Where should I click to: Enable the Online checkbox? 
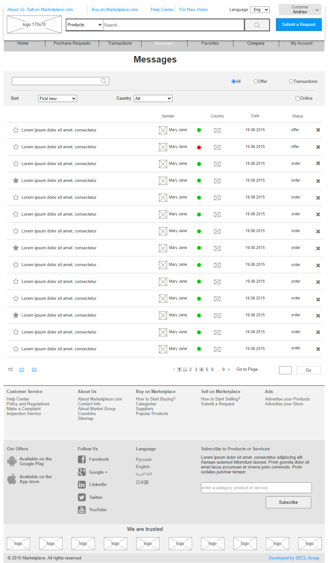tap(298, 98)
